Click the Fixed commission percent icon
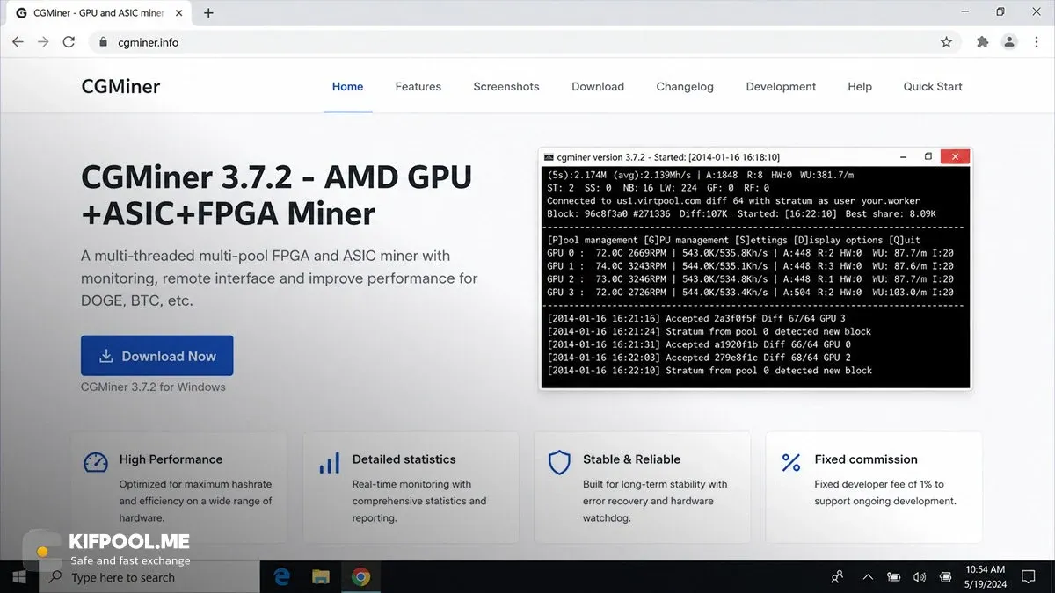This screenshot has height=593, width=1055. point(791,462)
